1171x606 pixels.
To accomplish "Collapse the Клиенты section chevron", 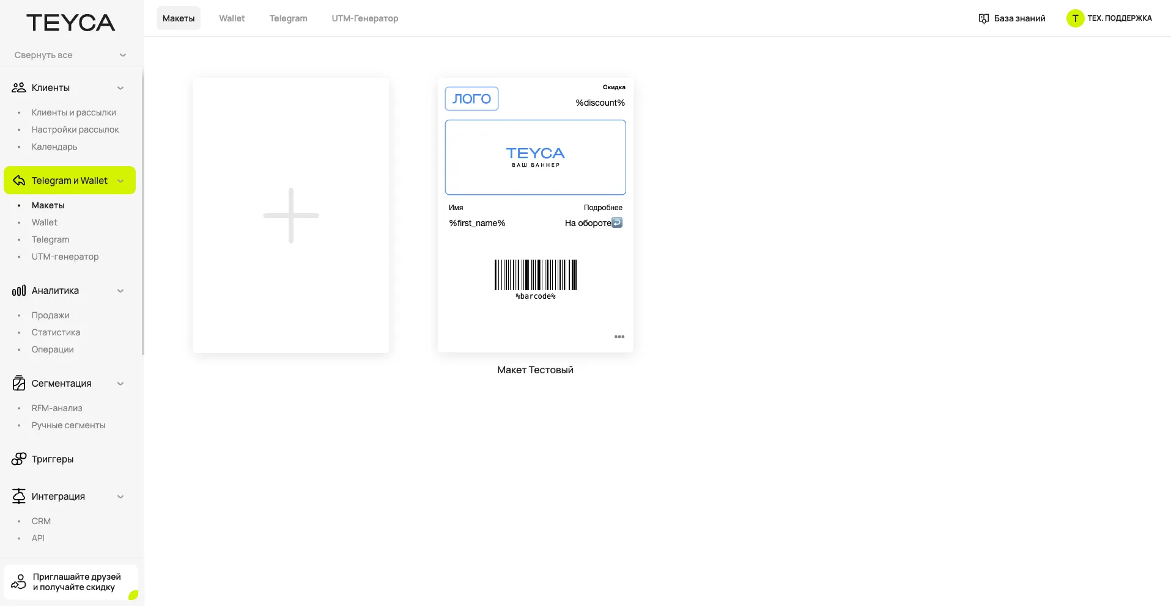I will pyautogui.click(x=120, y=88).
